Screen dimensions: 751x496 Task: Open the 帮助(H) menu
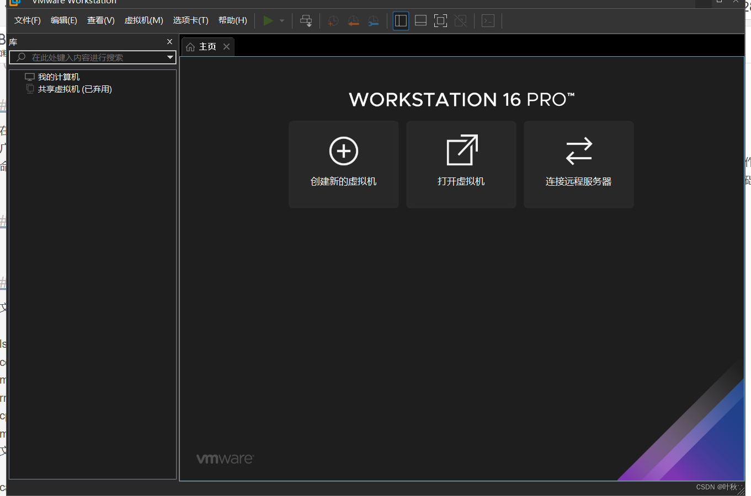coord(233,20)
